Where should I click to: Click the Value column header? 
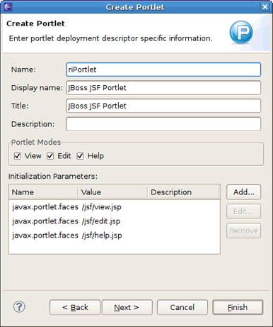click(x=112, y=192)
